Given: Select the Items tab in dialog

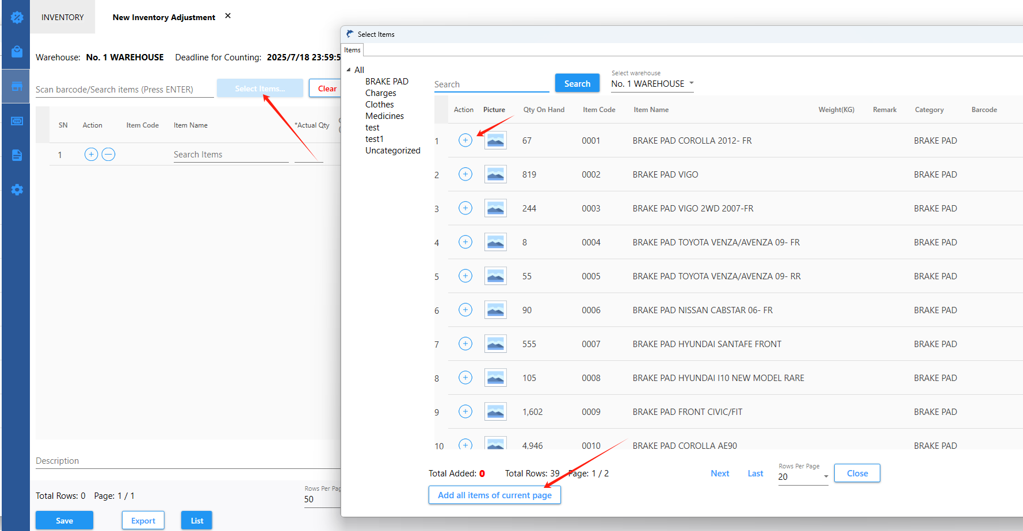Looking at the screenshot, I should pos(352,50).
